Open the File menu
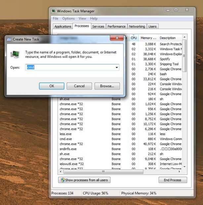 click(56, 19)
